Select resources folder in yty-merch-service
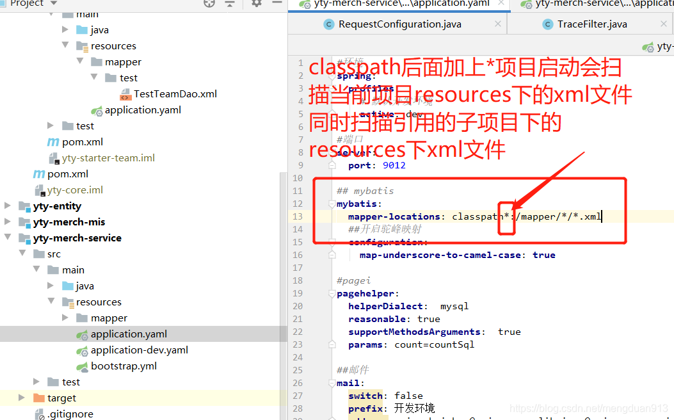 pyautogui.click(x=99, y=302)
